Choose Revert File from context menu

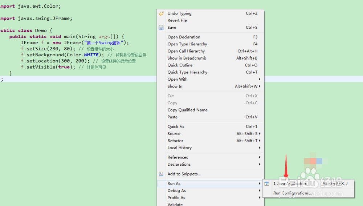point(211,20)
